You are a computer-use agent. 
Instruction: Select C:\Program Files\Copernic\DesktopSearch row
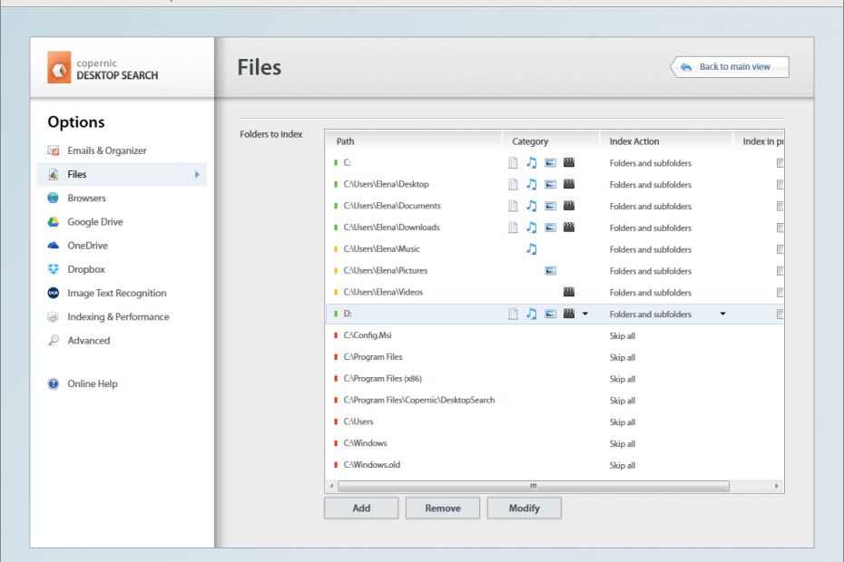point(554,400)
